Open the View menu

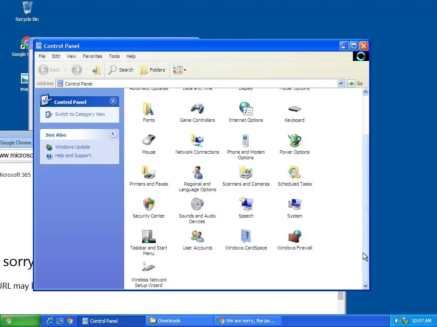pos(71,56)
